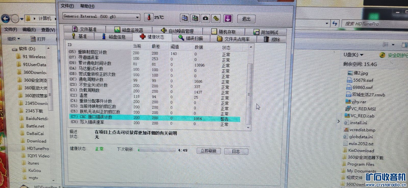Open the Explorer 查看(V) menu
This screenshot has height=188, width=408.
[48, 30]
